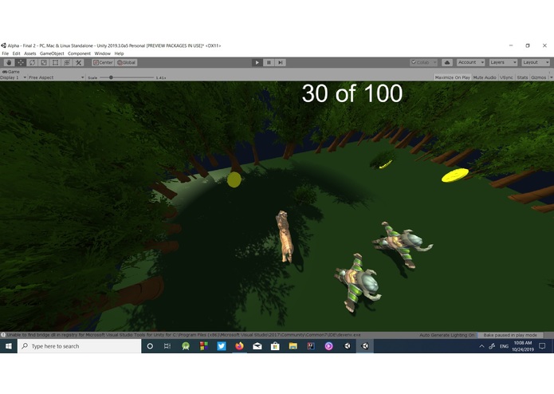Toggle Maximize On Play
This screenshot has height=394, width=554.
tap(452, 77)
